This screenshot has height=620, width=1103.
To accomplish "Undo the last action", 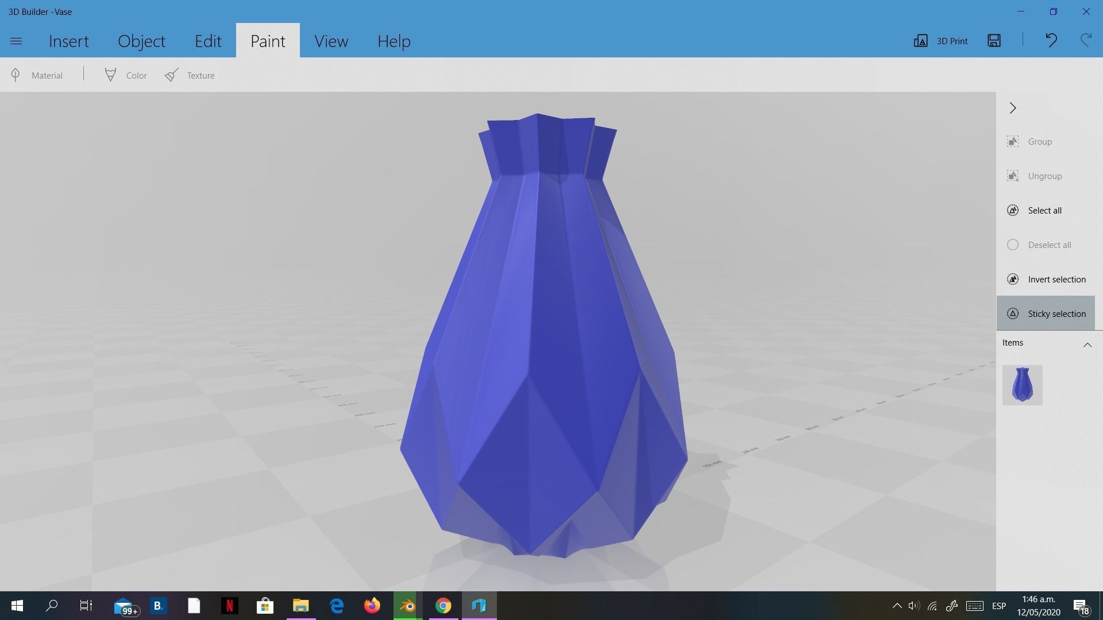I will [1051, 40].
